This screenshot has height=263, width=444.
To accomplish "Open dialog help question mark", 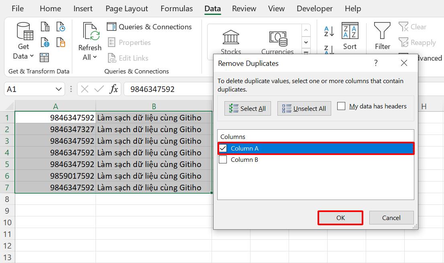I will 376,63.
